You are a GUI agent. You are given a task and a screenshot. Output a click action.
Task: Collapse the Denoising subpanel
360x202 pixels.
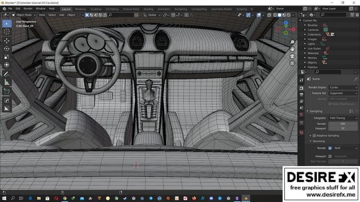point(310,141)
